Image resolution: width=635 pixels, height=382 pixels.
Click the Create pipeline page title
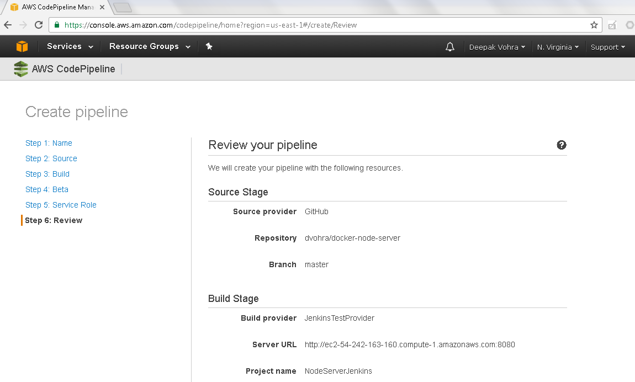point(77,112)
